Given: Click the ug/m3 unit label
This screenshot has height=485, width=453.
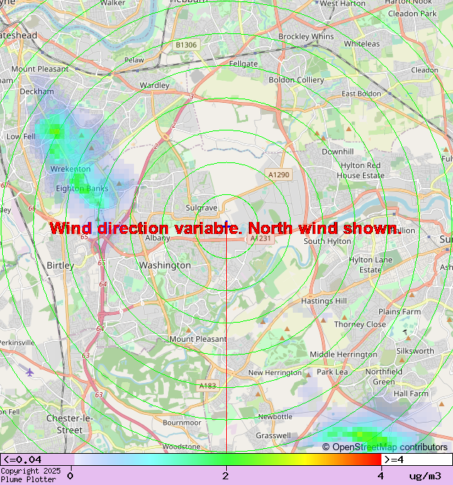Looking at the screenshot, I should point(425,476).
